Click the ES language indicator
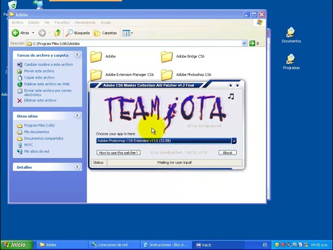 click(265, 245)
